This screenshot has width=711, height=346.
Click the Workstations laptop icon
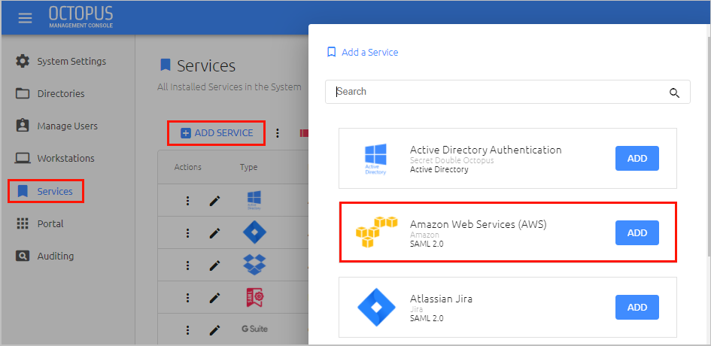23,158
